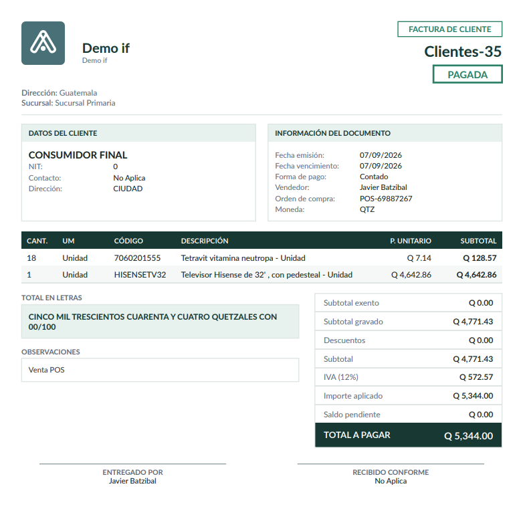525x519 pixels.
Task: Click the total amount Q 5,344.00 in dark bar
Action: (x=468, y=436)
